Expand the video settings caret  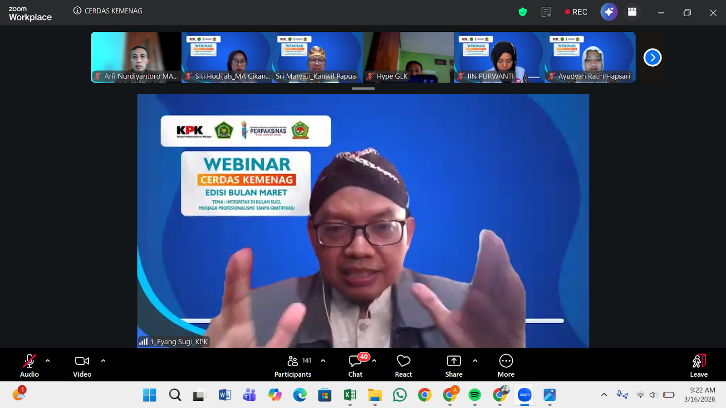(103, 361)
